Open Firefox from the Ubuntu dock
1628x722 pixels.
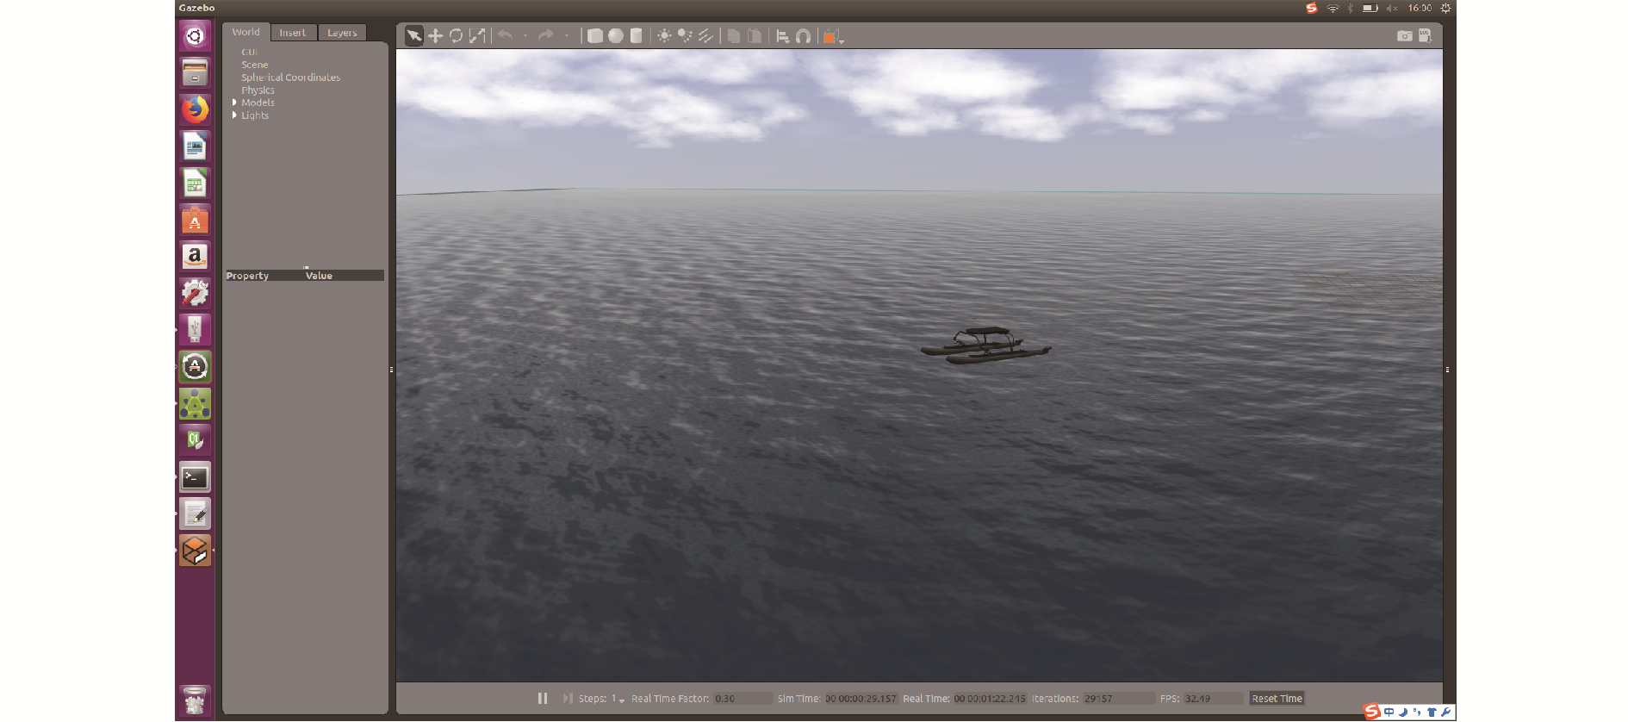click(195, 109)
